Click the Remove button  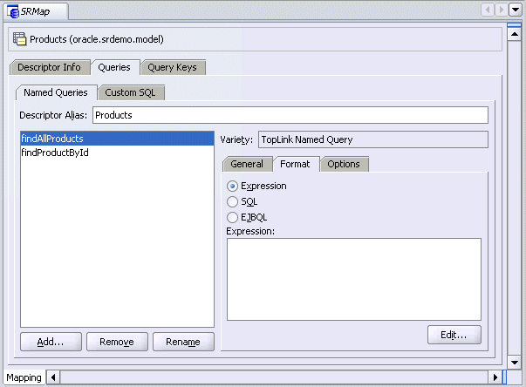[117, 342]
